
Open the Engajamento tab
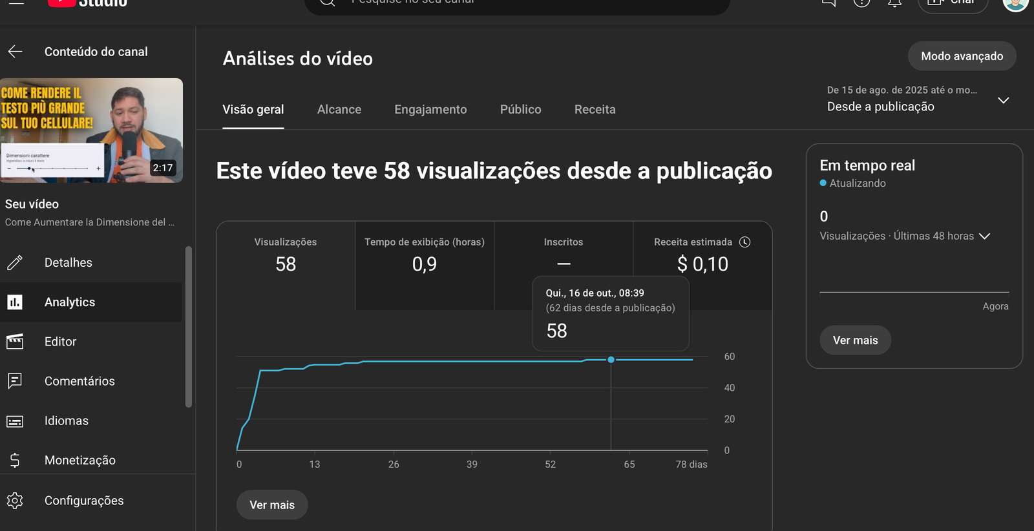[430, 110]
